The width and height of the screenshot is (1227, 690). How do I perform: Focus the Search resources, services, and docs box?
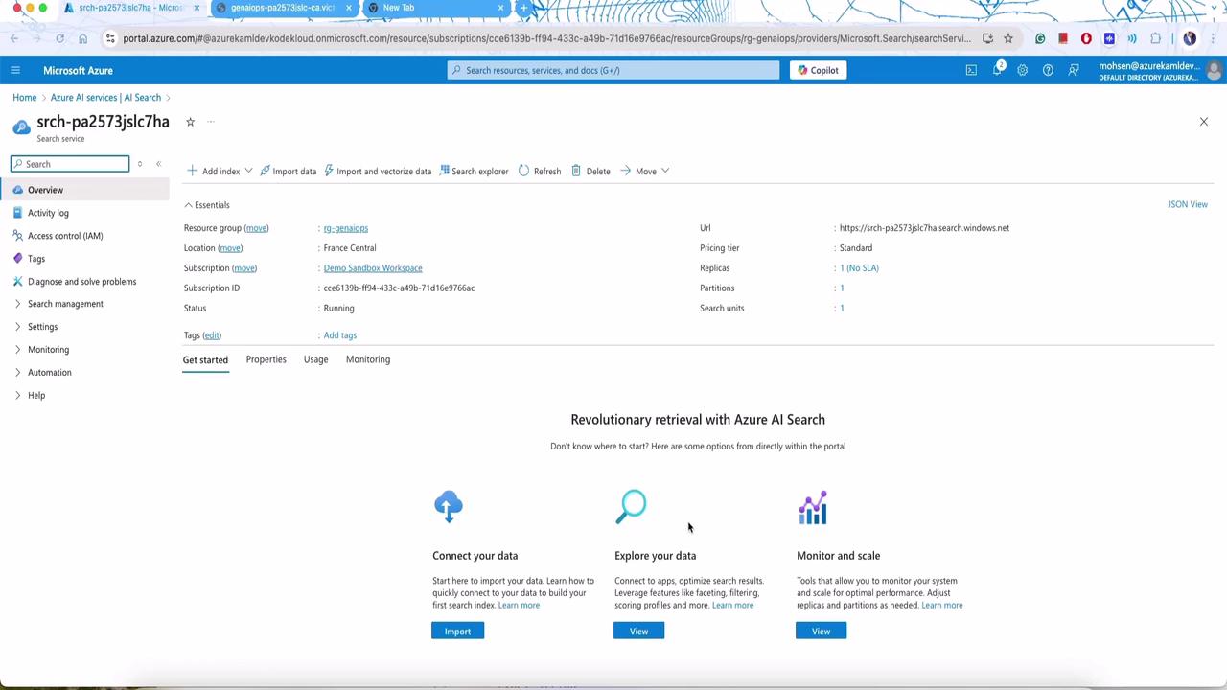613,70
